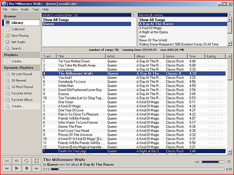
Task: Click the track progress seek bar
Action: tap(138, 169)
